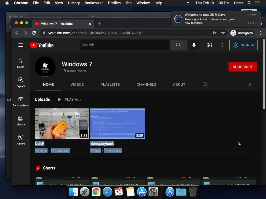The image size is (266, 199).
Task: Click the NeicK video title
Action: tap(39, 144)
